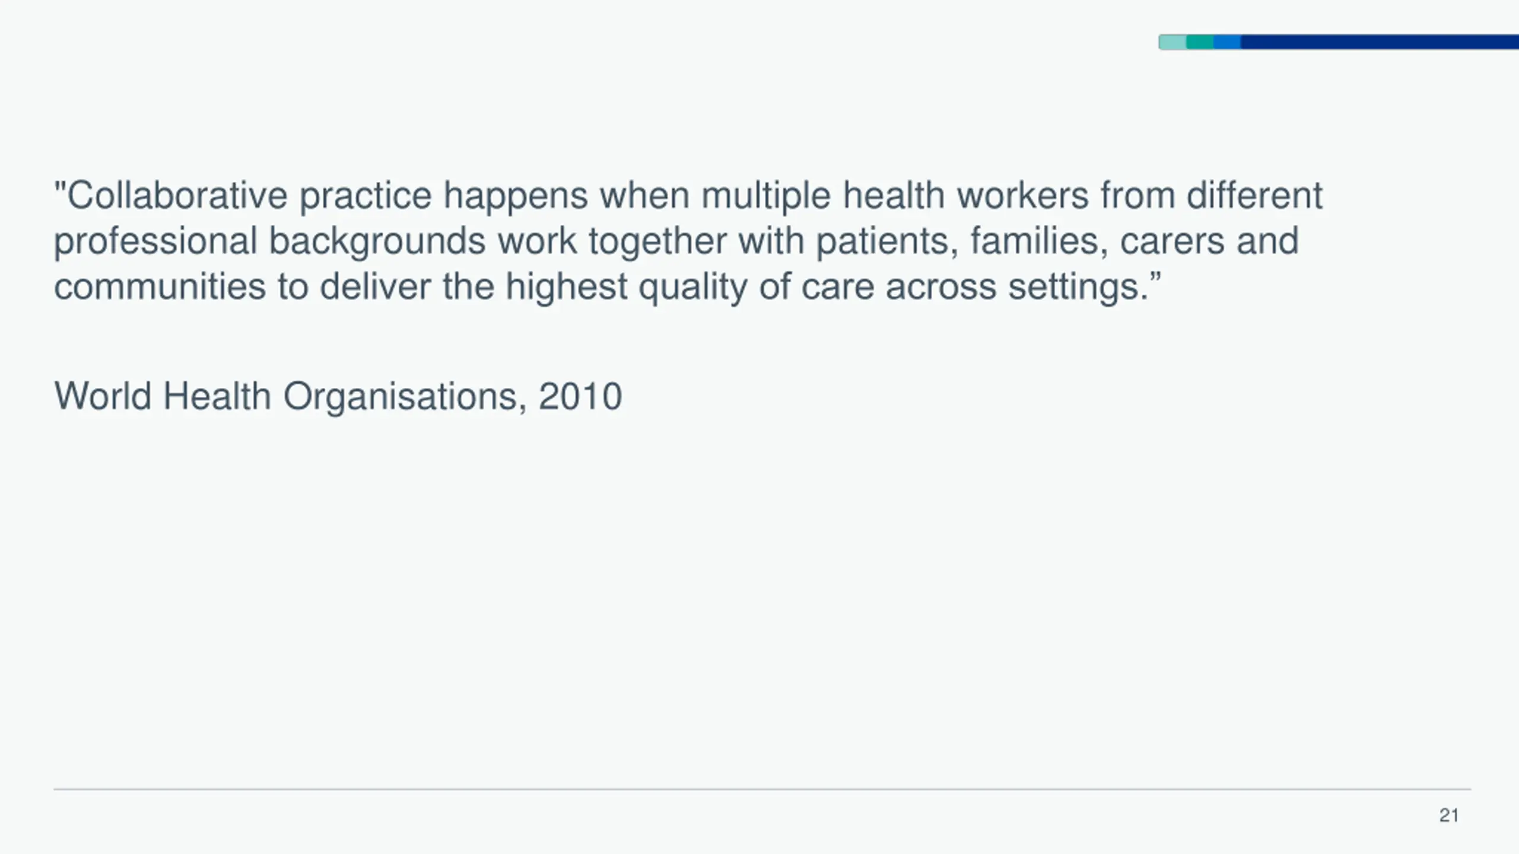Select the word "Organisations," in the attribution
This screenshot has width=1519, height=854.
pyautogui.click(x=405, y=396)
